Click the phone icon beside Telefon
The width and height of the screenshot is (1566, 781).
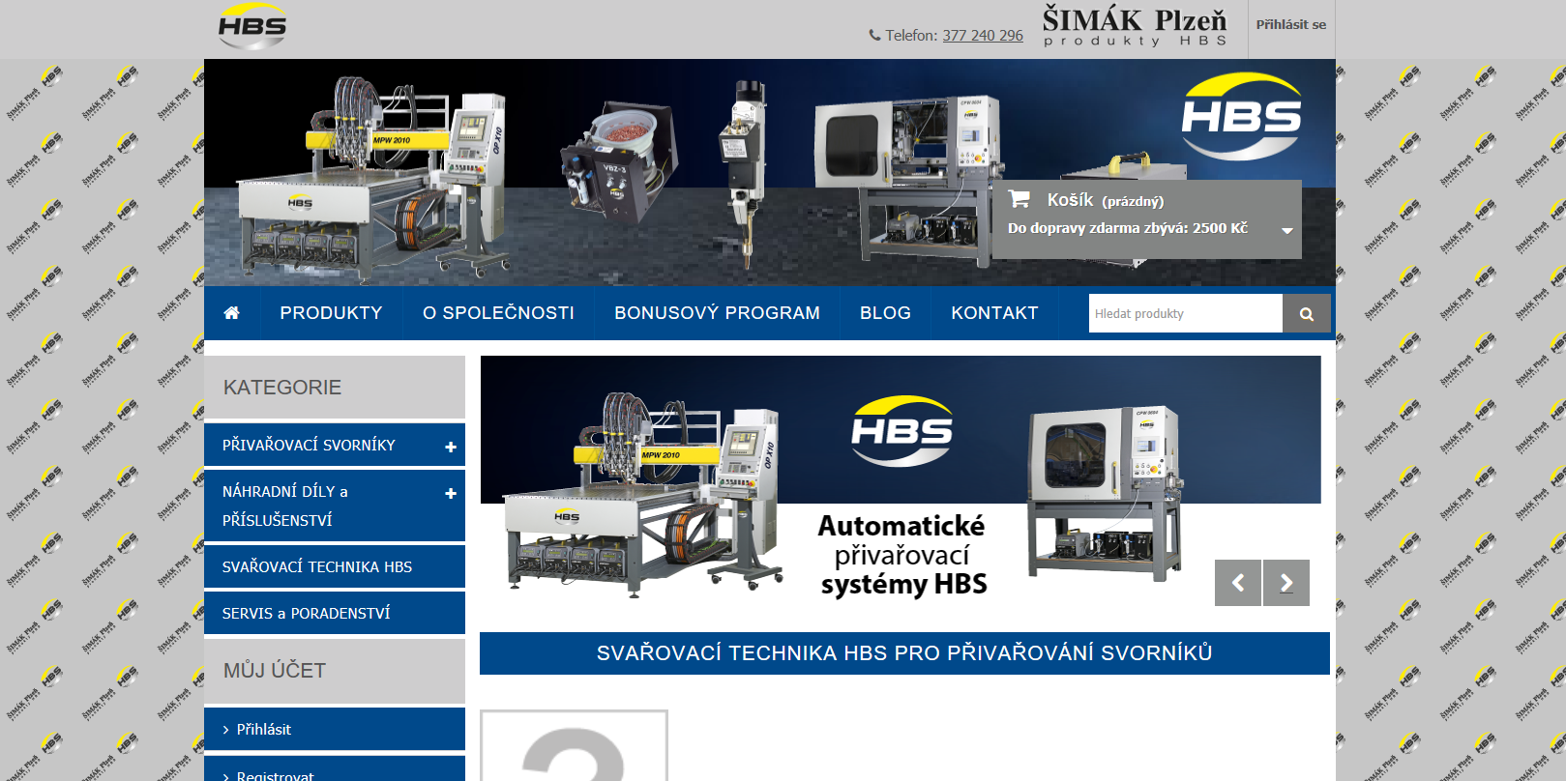click(874, 36)
